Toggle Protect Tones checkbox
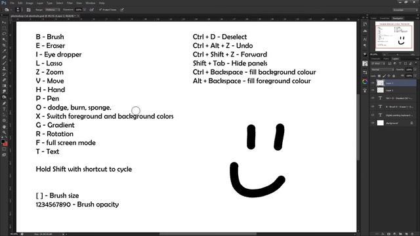420x236 pixels. click(x=100, y=10)
